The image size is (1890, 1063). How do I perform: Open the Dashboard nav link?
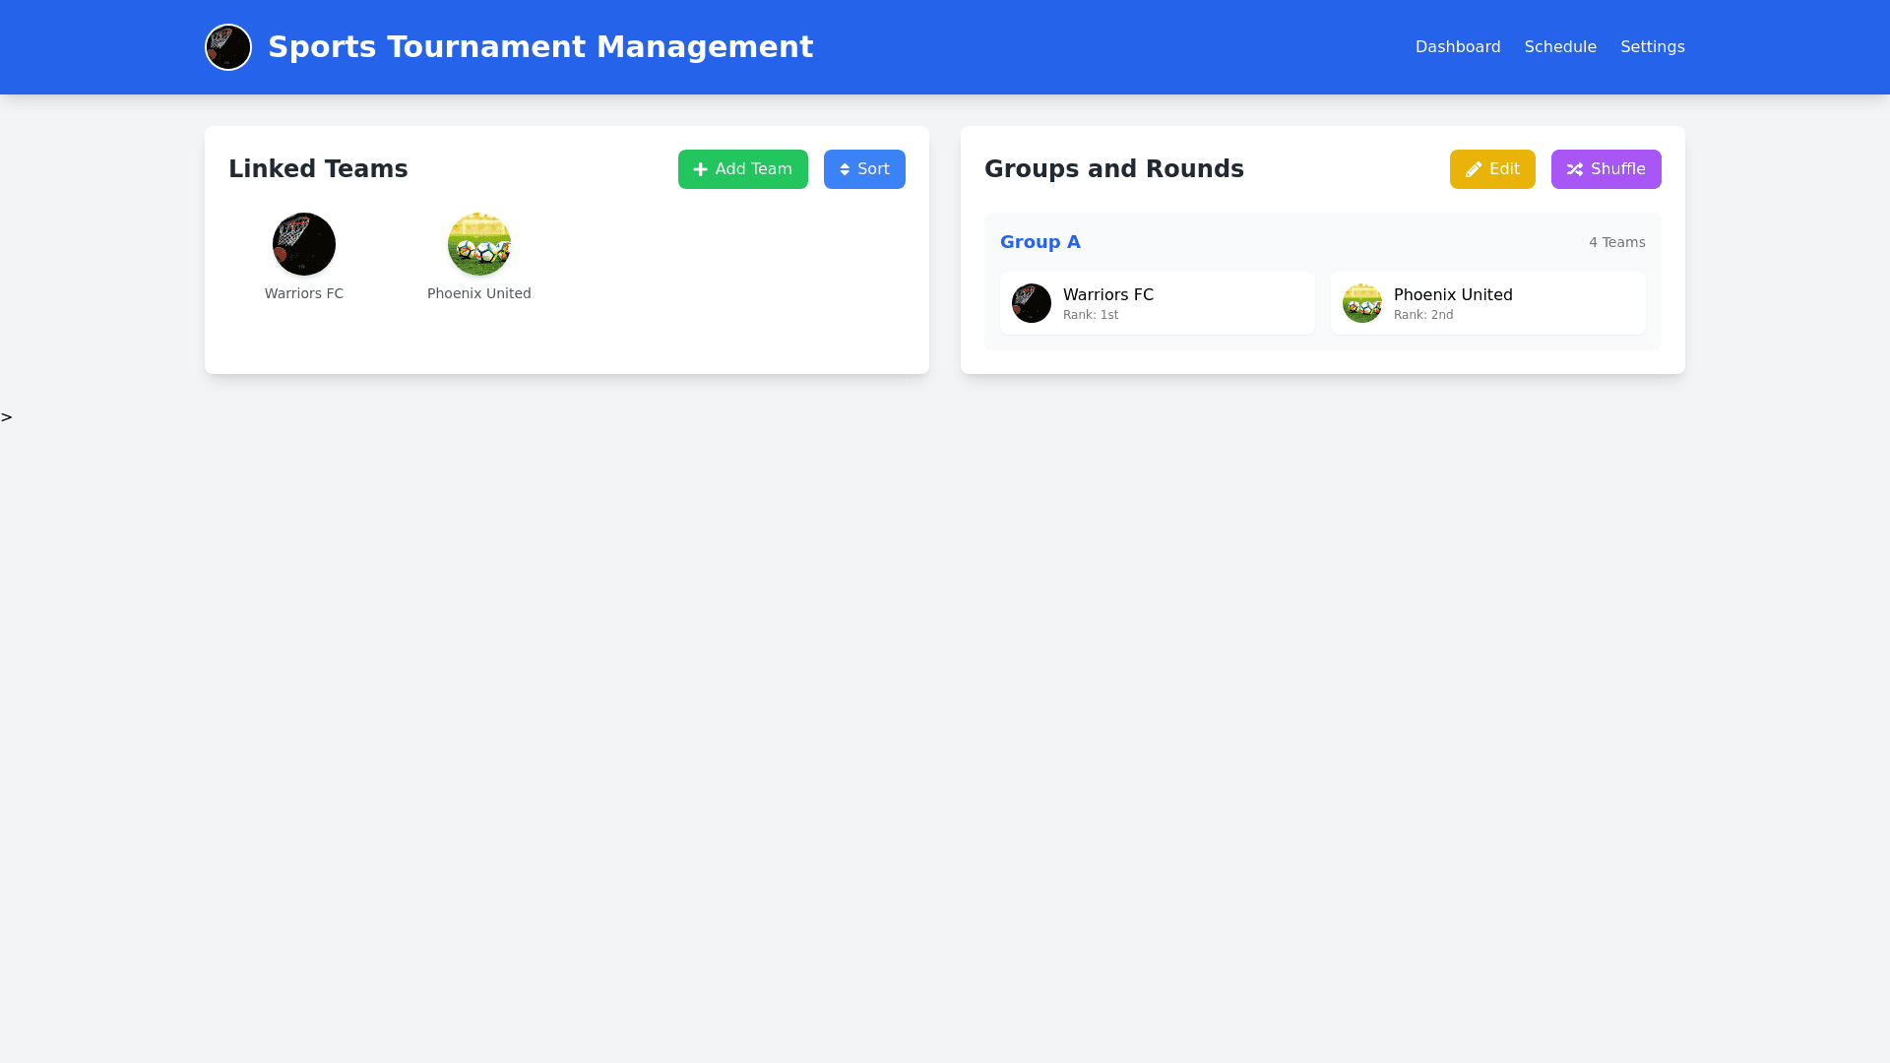1458,47
